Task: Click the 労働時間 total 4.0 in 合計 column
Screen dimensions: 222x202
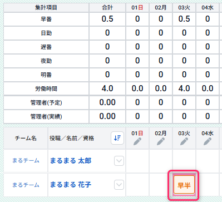Action: (107, 88)
